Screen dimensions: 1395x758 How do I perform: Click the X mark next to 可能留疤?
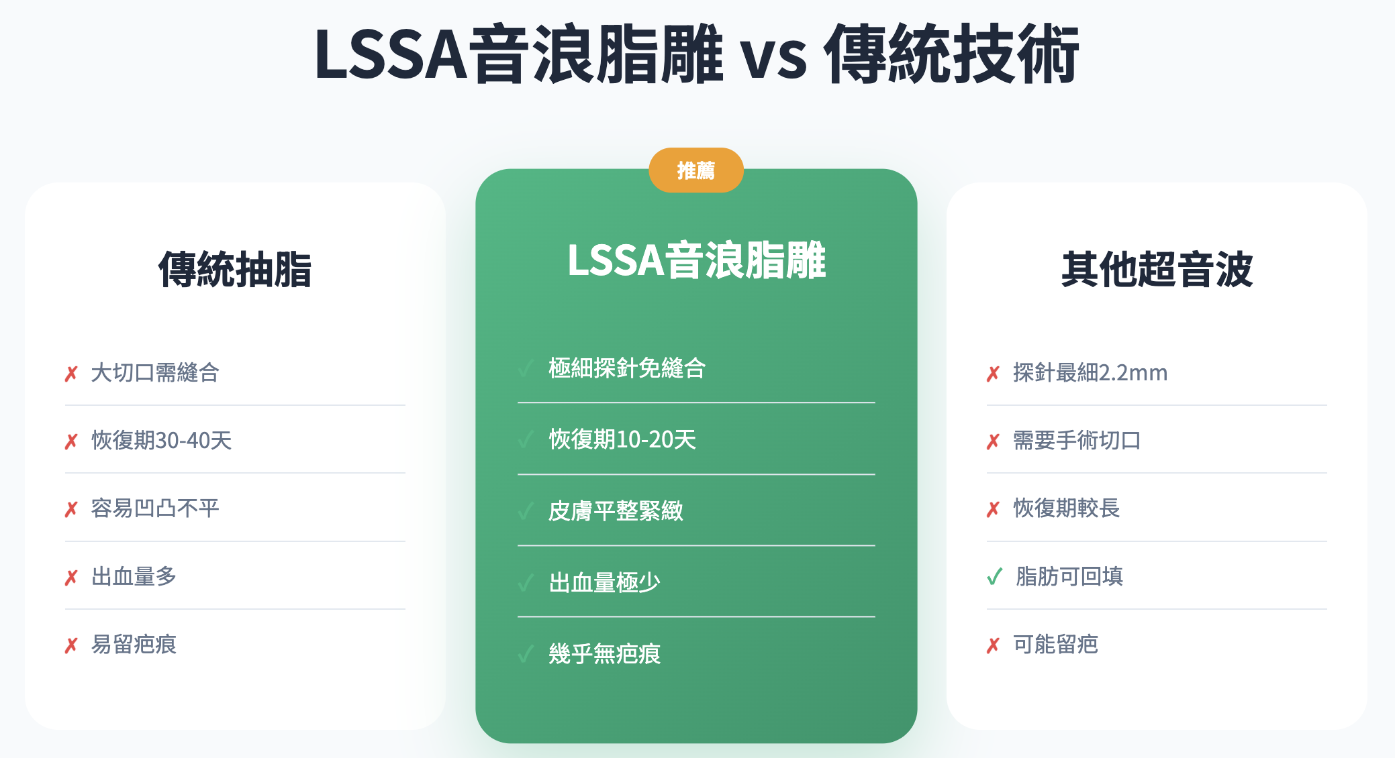point(993,645)
